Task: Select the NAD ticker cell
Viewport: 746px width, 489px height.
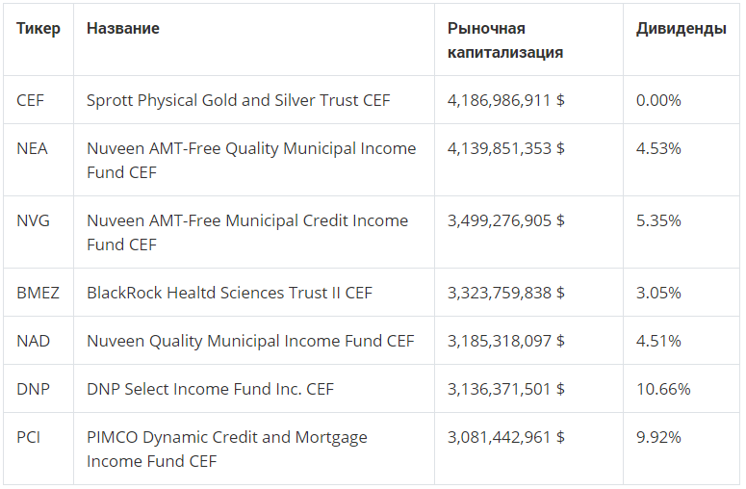Action: [33, 341]
